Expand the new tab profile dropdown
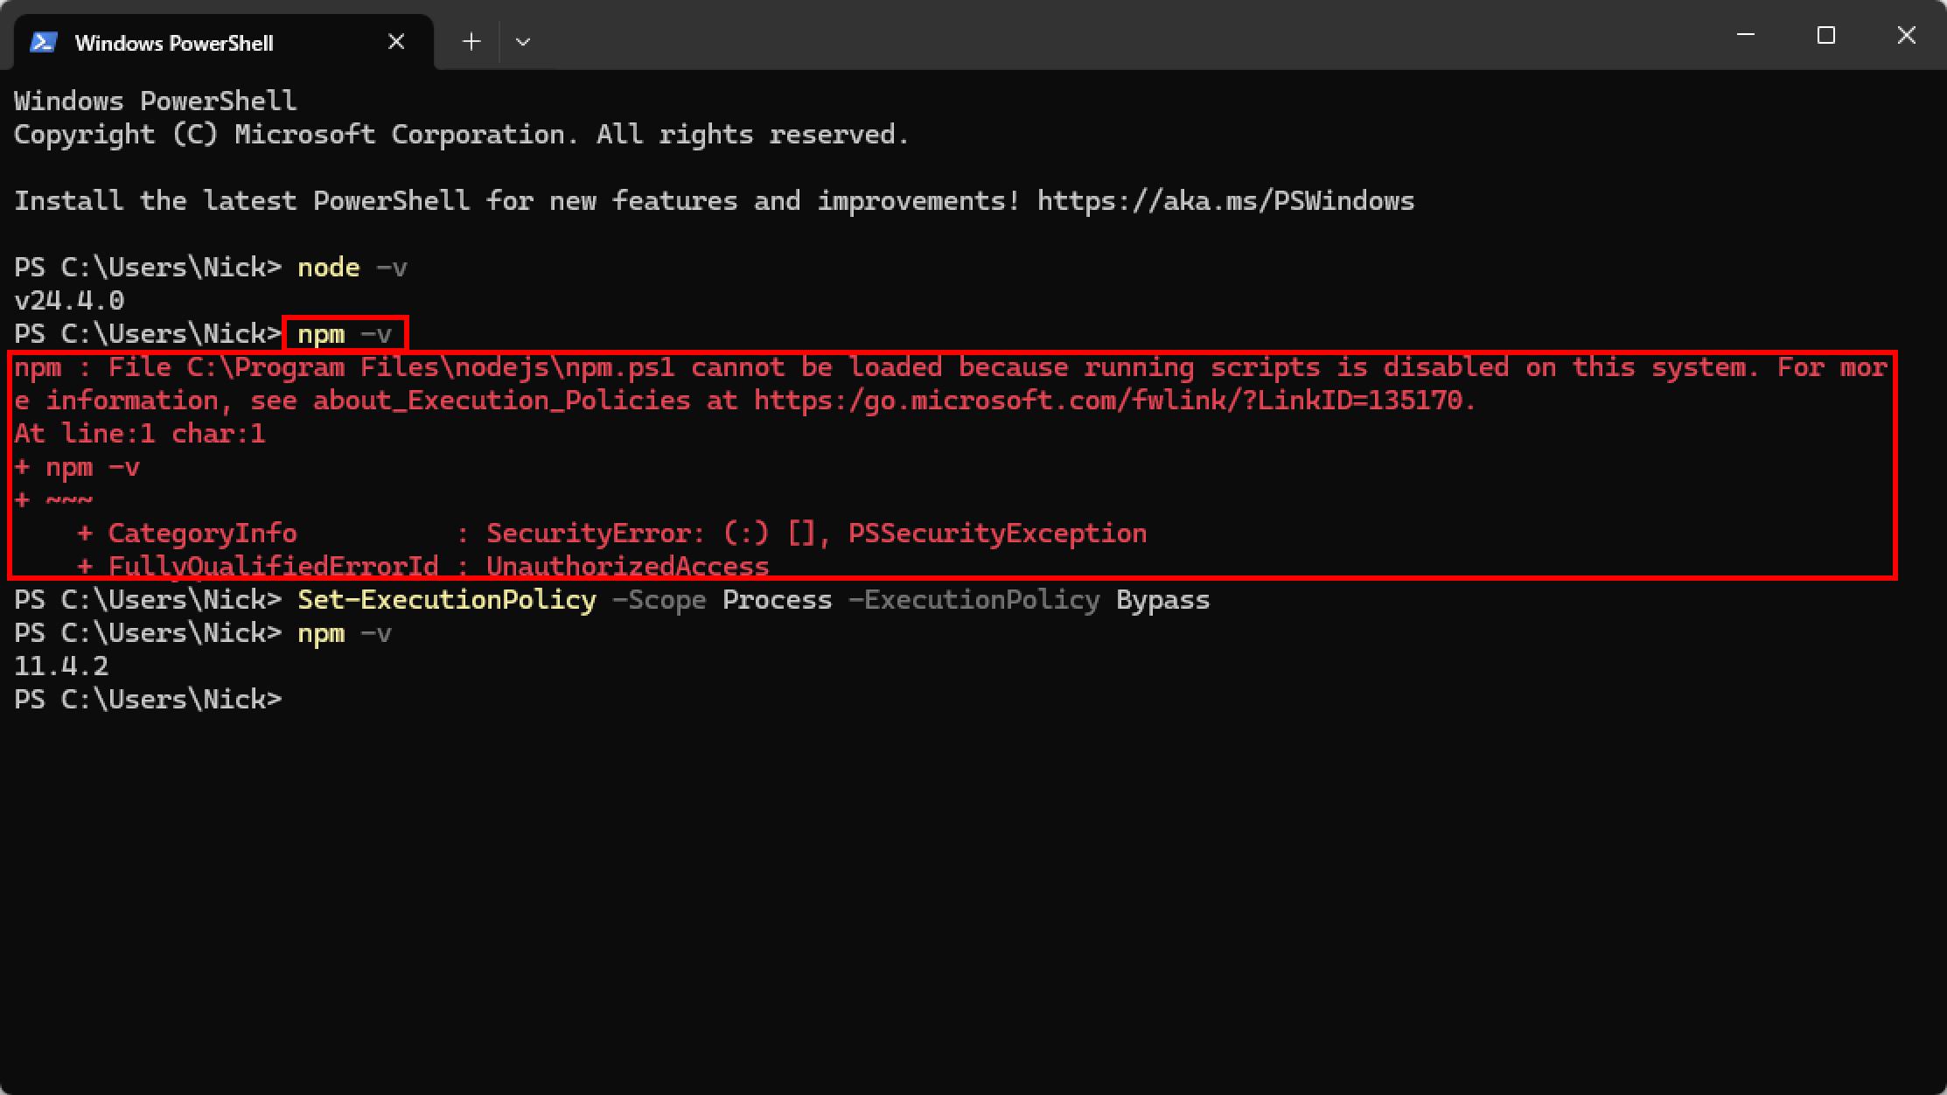The image size is (1947, 1095). pyautogui.click(x=523, y=41)
